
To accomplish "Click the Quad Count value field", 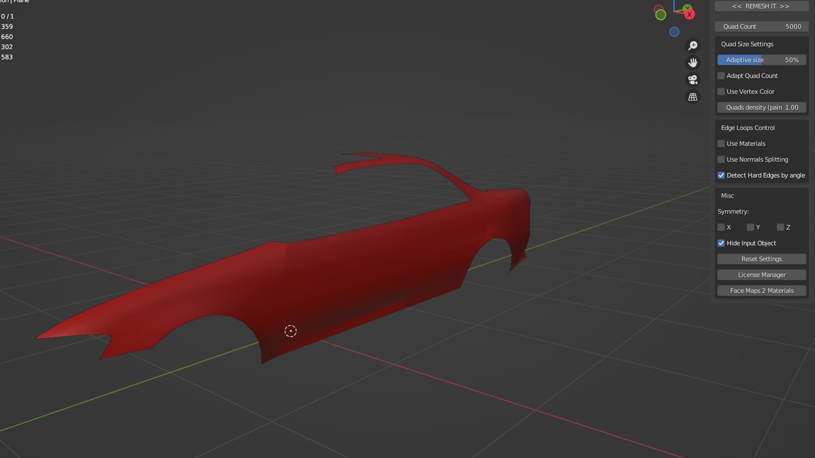I will point(762,27).
